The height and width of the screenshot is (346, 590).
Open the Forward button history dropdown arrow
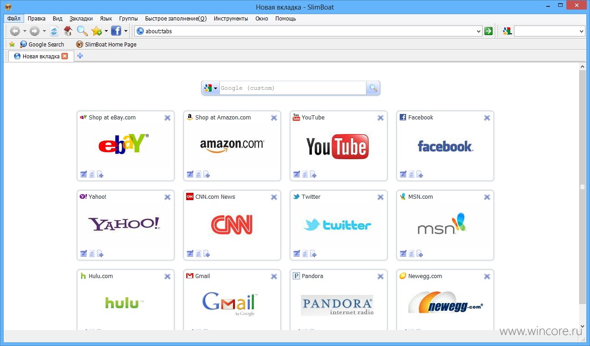[x=44, y=31]
